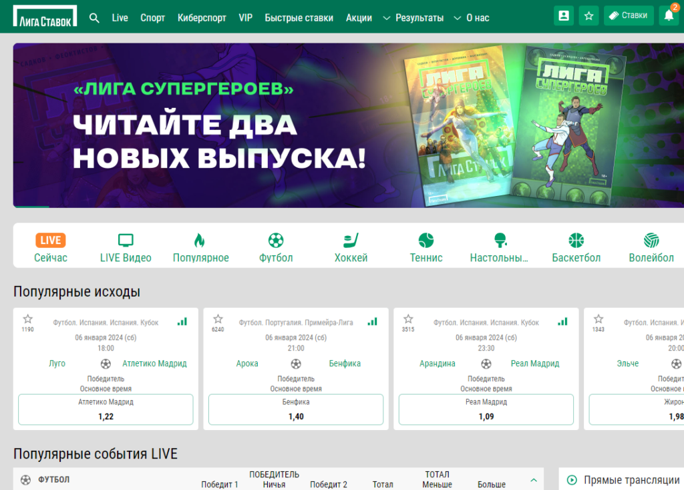
Task: Favorite the Арандина – Реал Мадрид match
Action: [408, 319]
